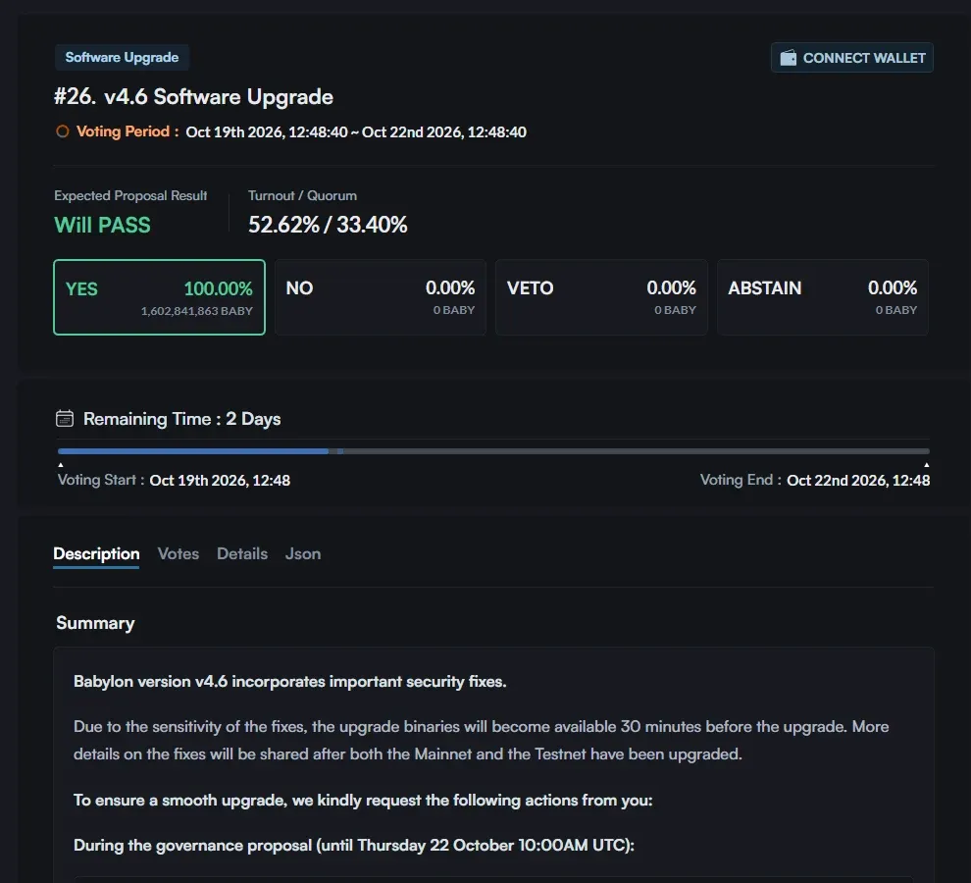Screen dimensions: 971x883
Task: Choose the VETO vote card
Action: click(601, 297)
